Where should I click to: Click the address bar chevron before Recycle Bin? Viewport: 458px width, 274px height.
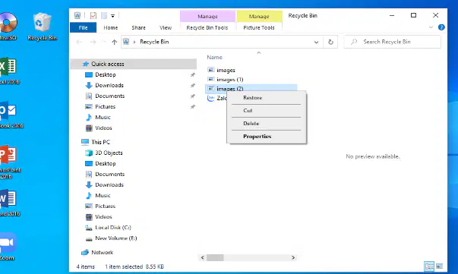(x=134, y=42)
